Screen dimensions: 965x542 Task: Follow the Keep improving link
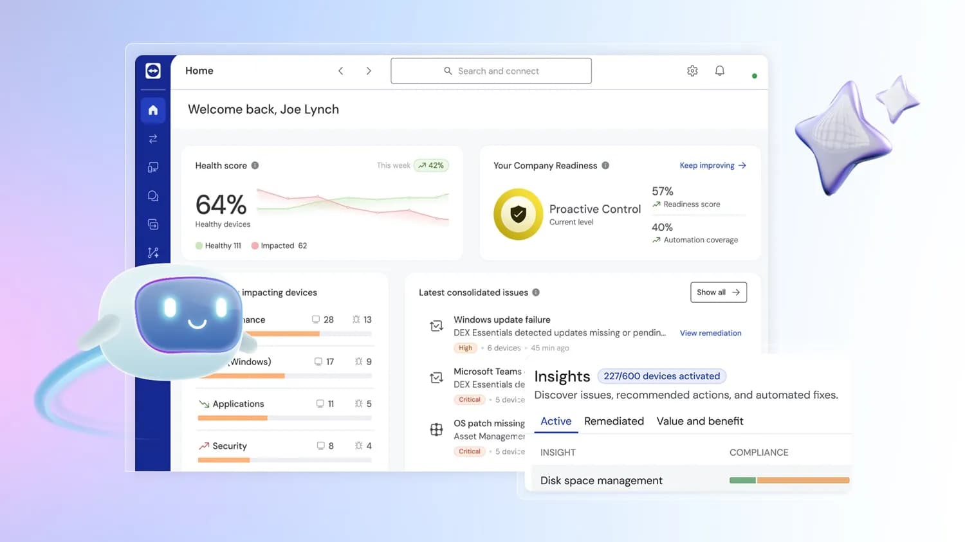coord(713,165)
